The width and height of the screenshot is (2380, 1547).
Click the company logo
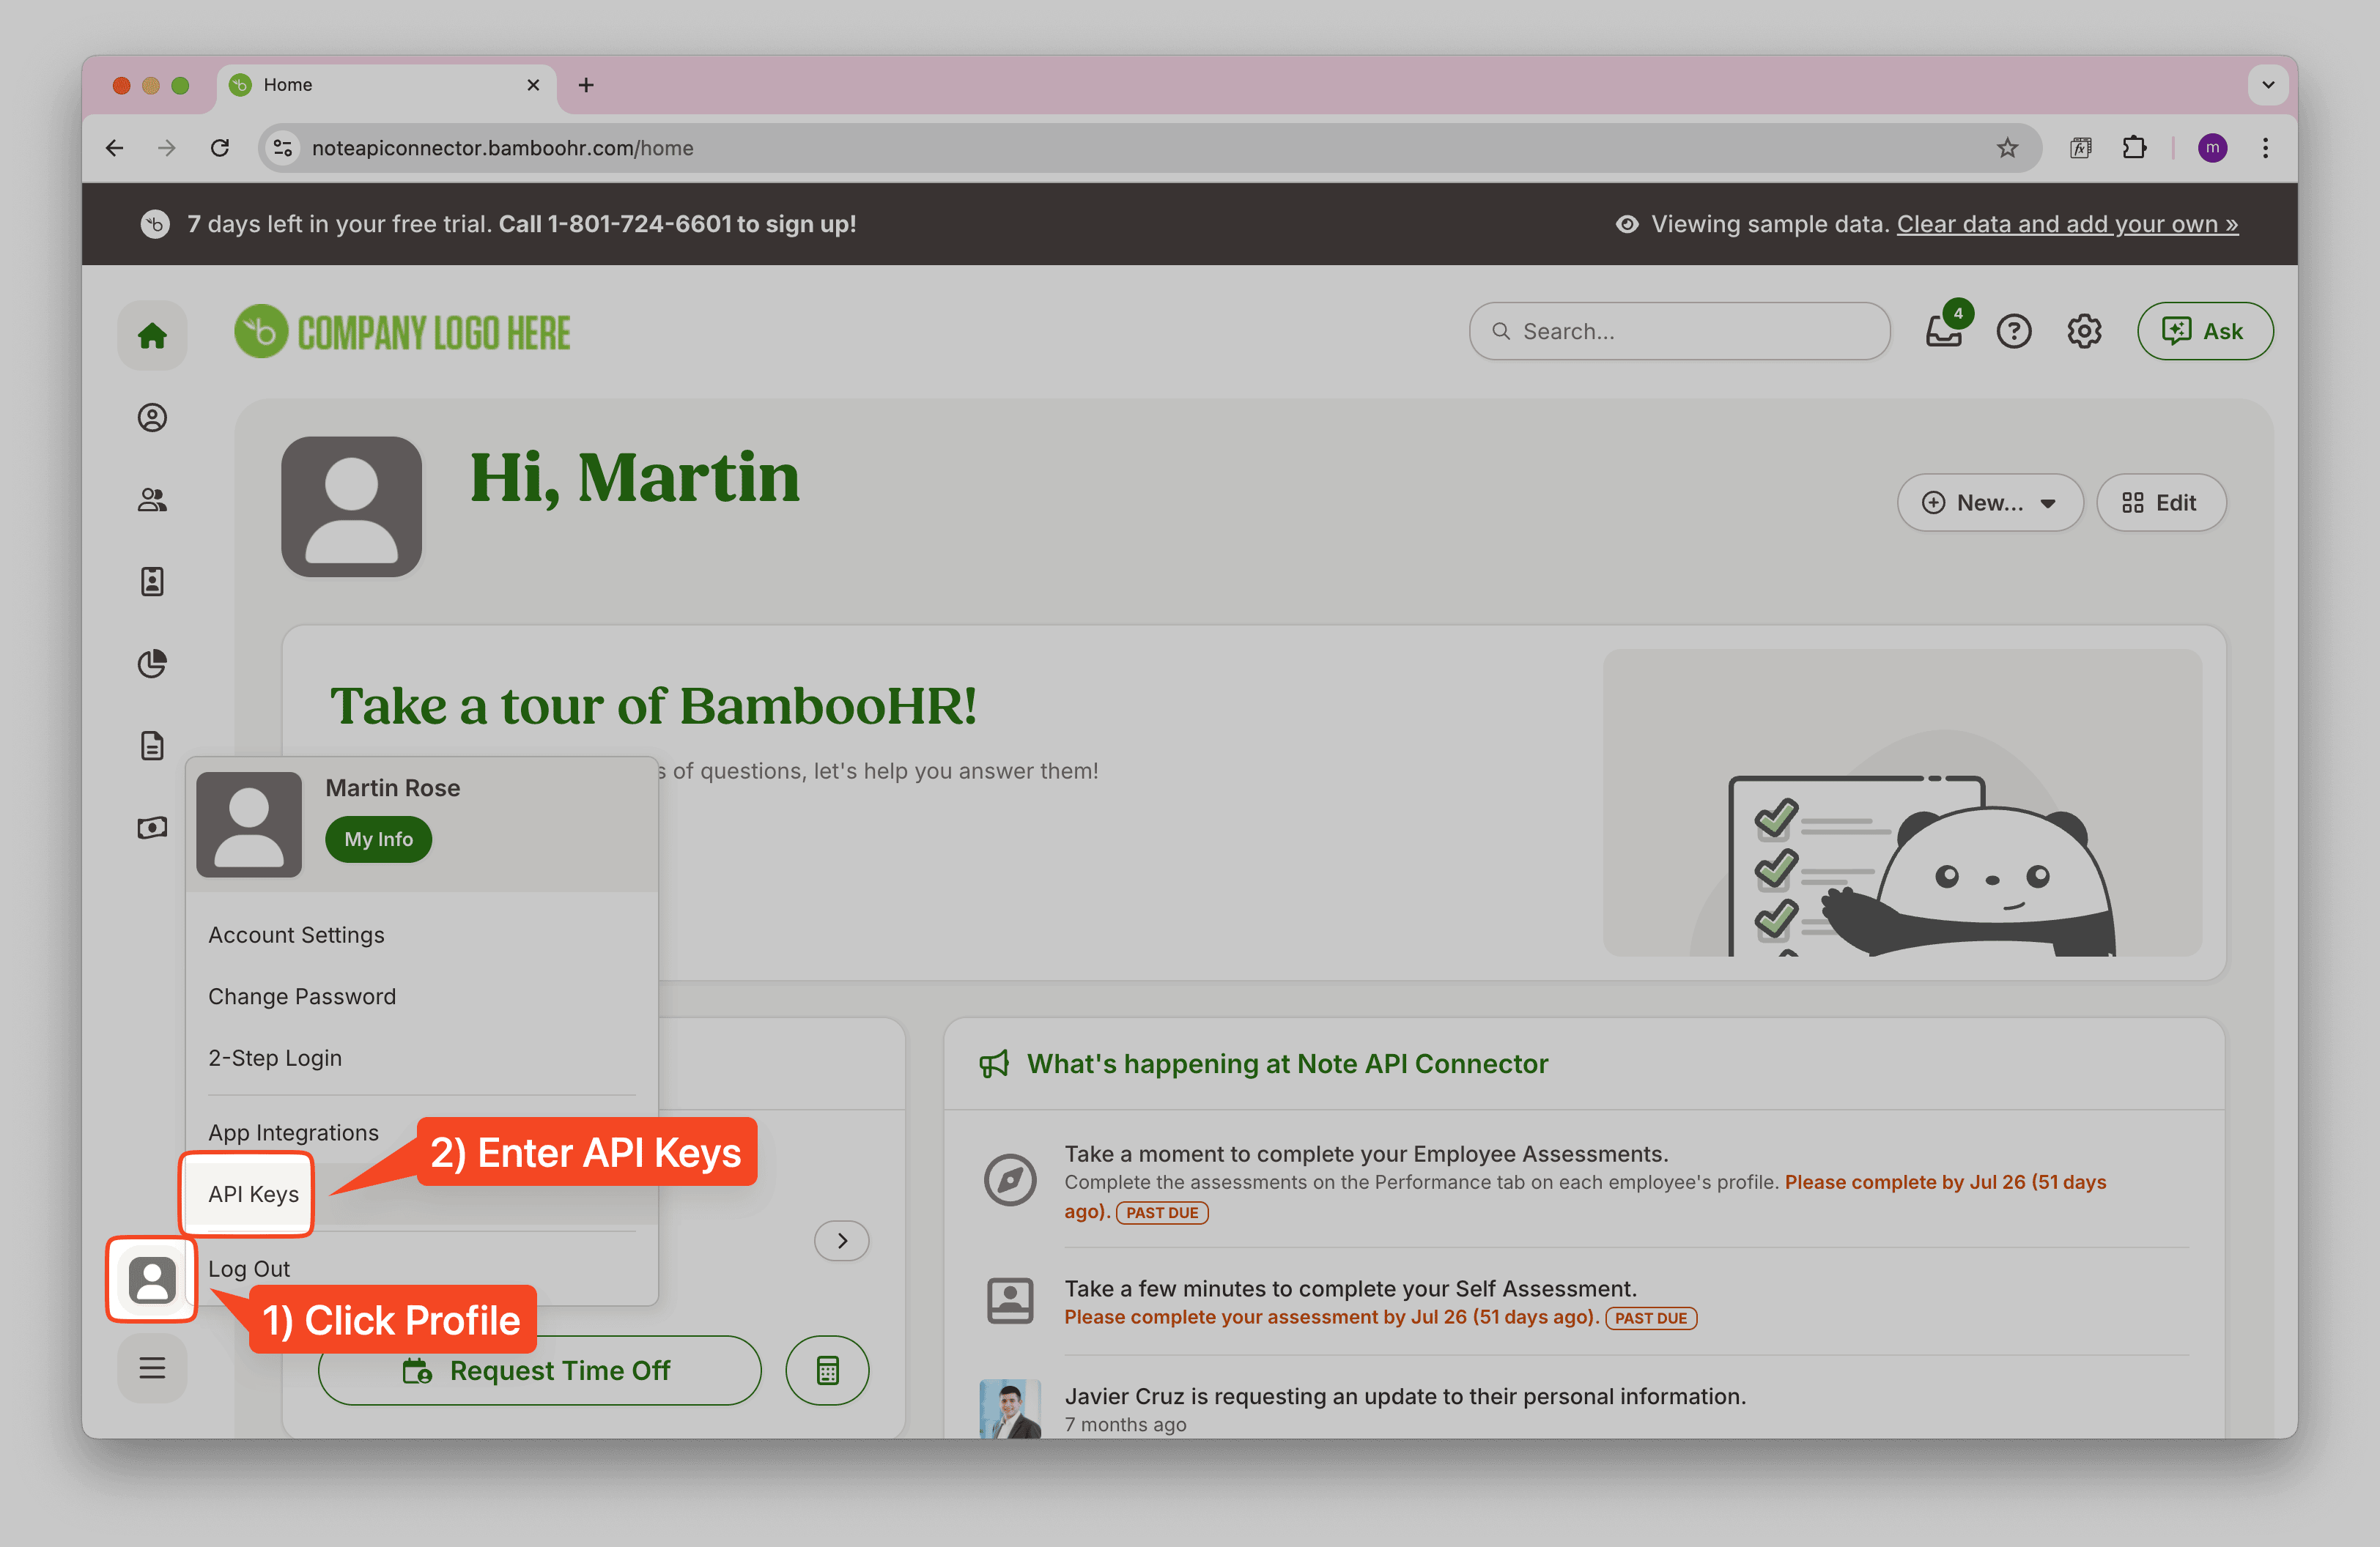point(402,332)
